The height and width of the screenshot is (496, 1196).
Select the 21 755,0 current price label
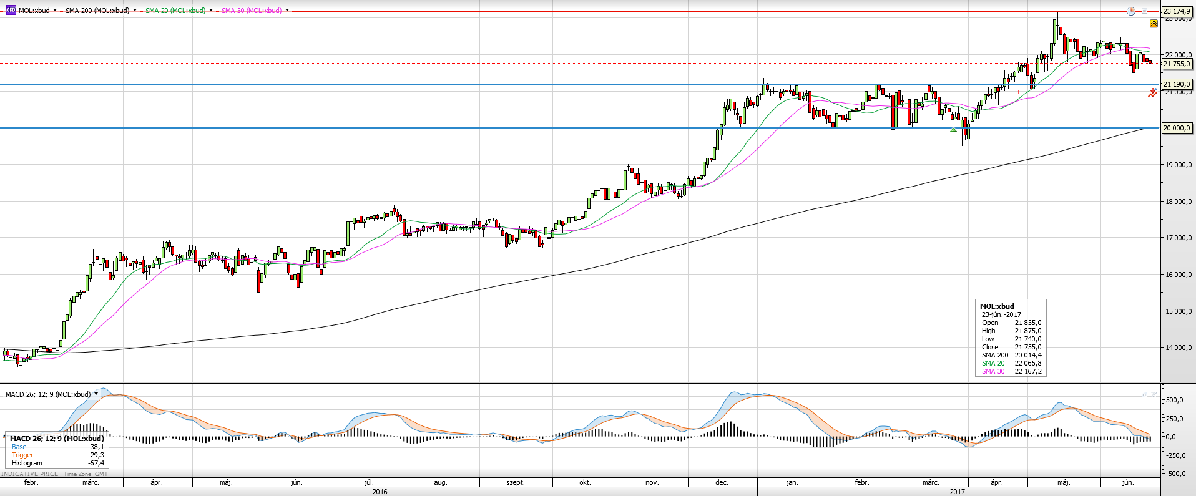tap(1177, 64)
